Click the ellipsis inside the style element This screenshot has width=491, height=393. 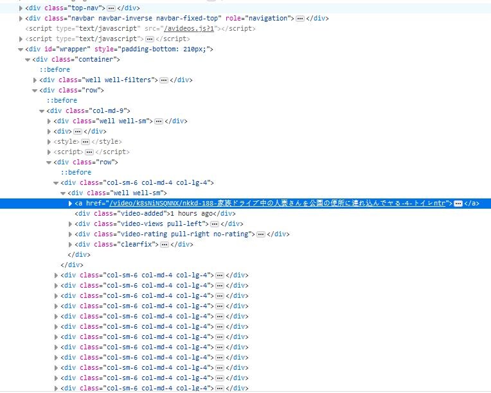(85, 141)
